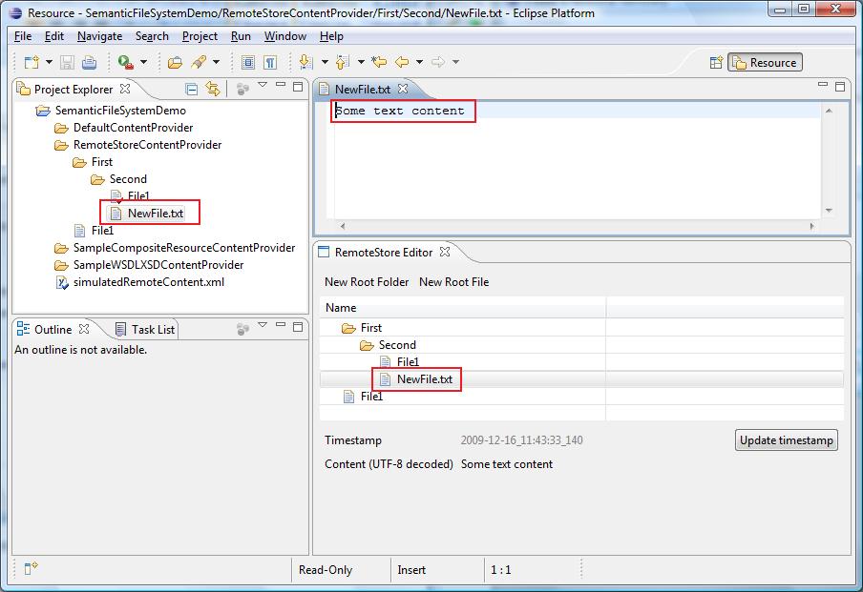Image resolution: width=863 pixels, height=592 pixels.
Task: Toggle Show Whitespace Characters icon
Action: click(x=271, y=62)
